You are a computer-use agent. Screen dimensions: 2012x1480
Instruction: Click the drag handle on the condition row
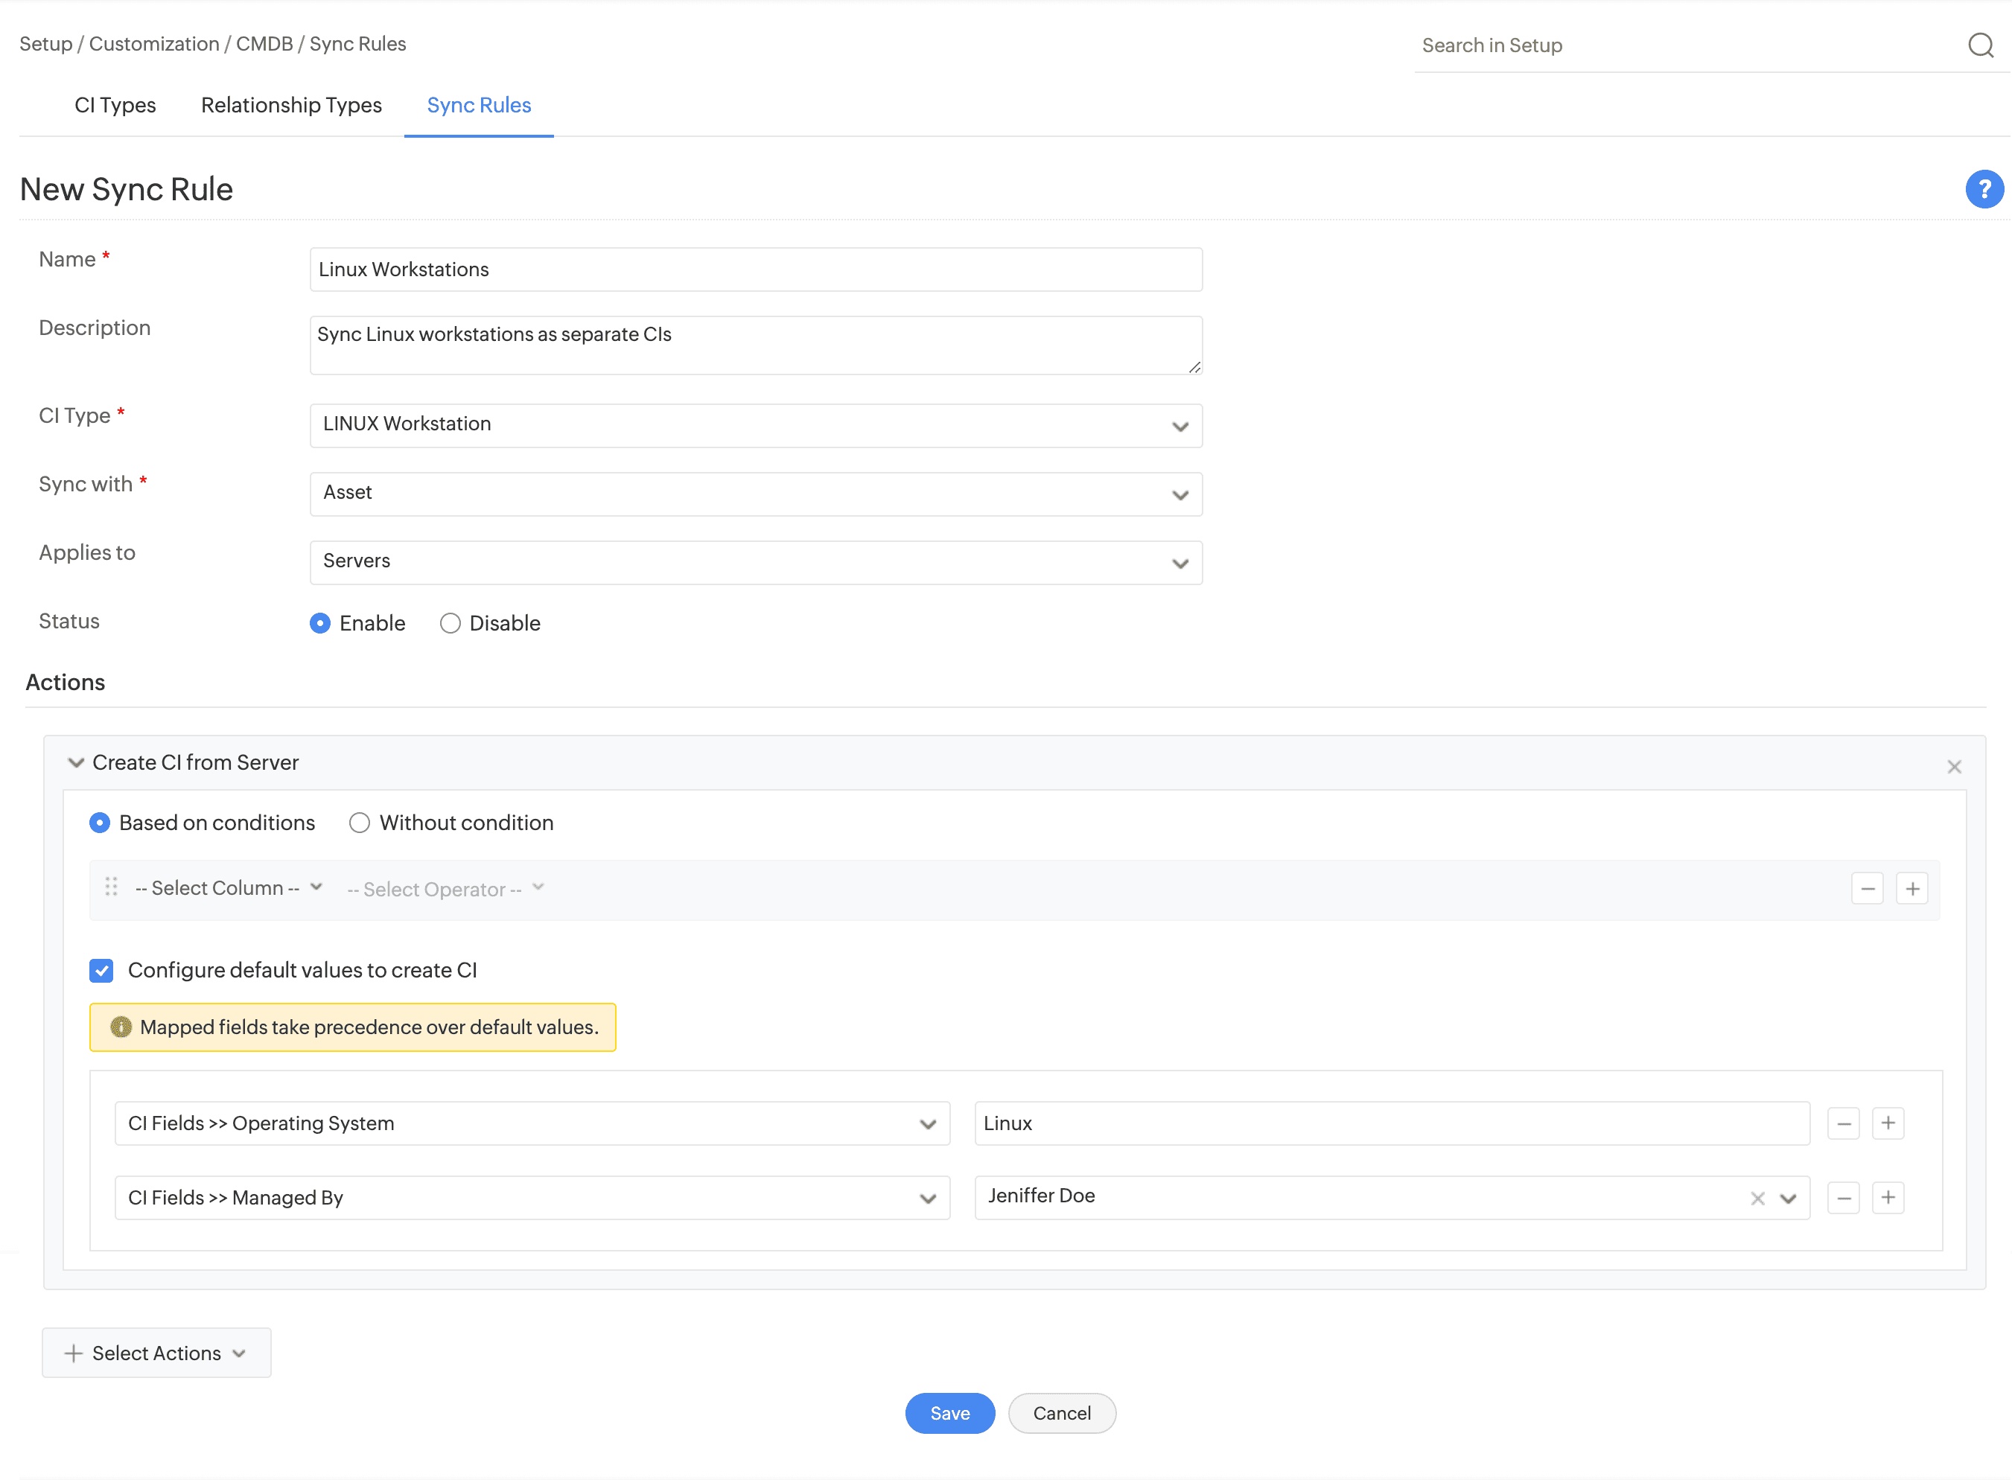[111, 887]
